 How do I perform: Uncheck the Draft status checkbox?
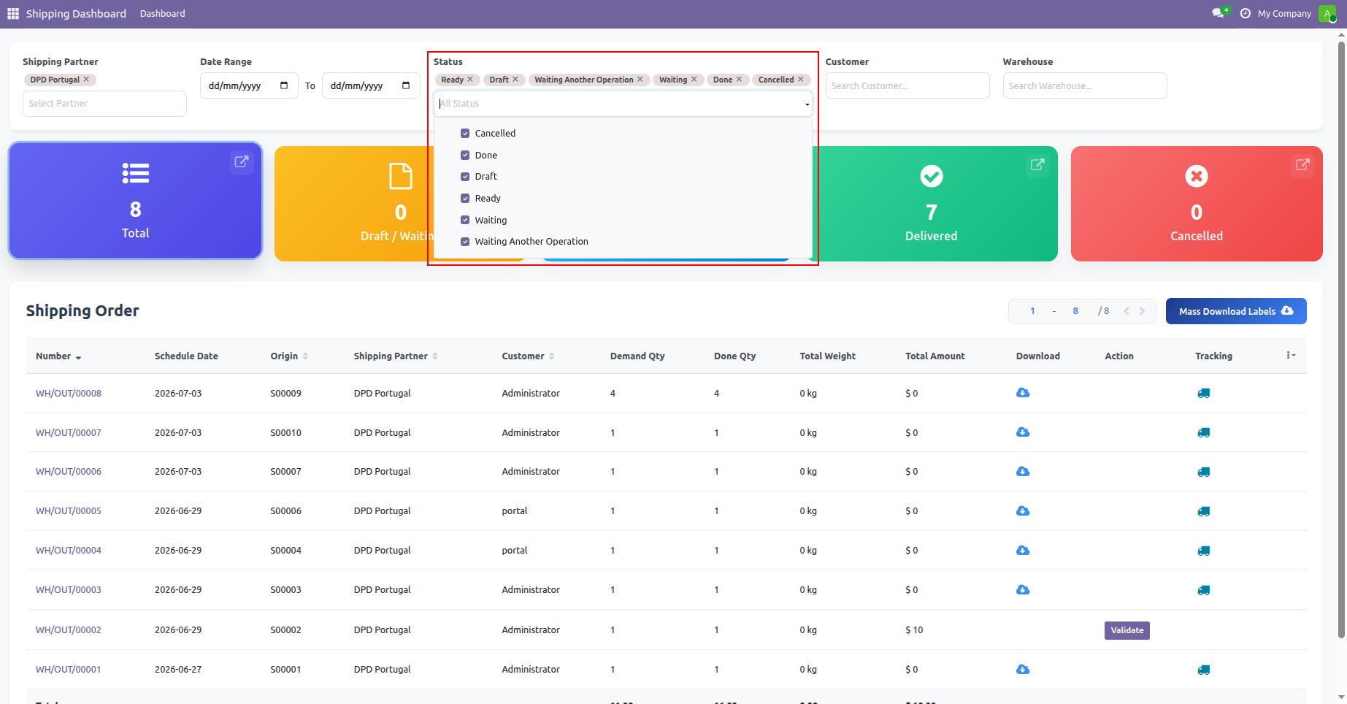[465, 177]
